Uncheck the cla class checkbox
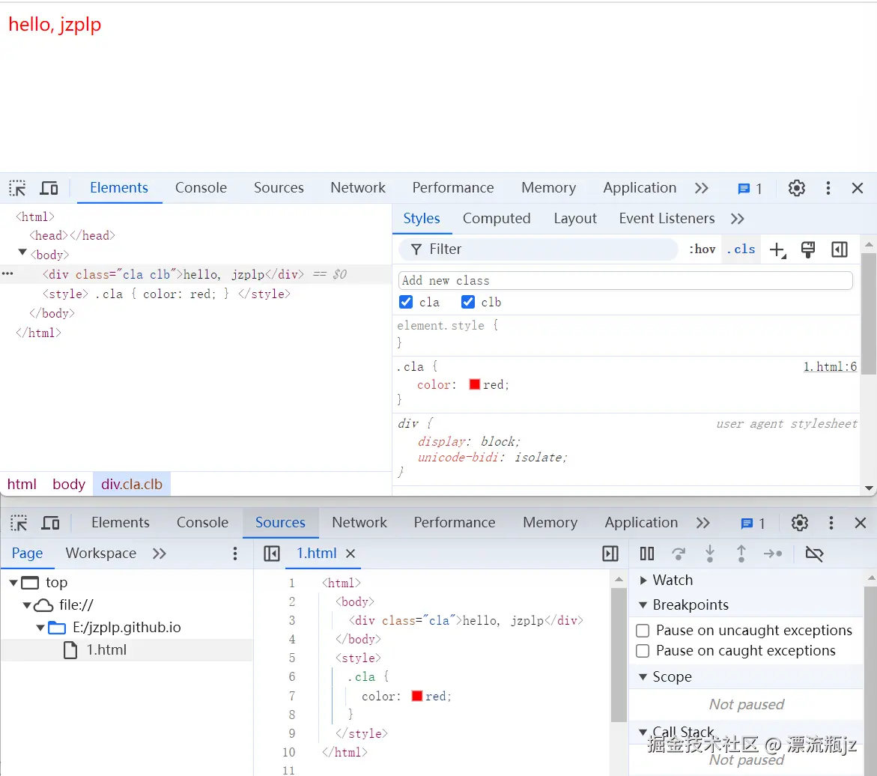Viewport: 877px width, 776px height. tap(406, 302)
